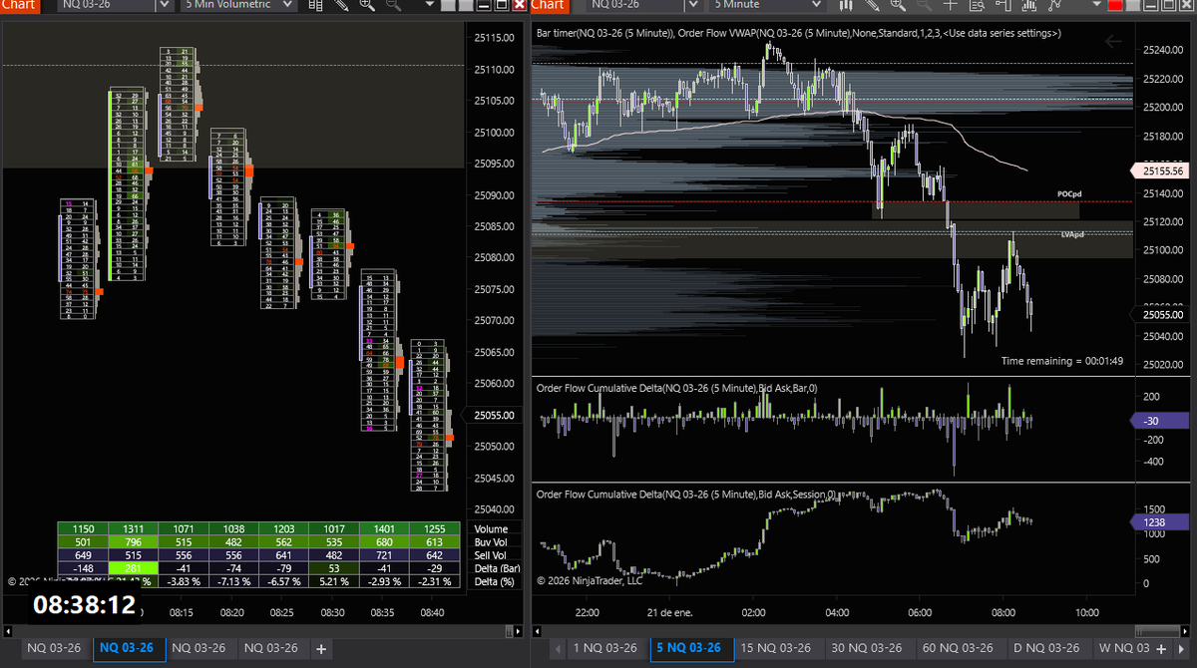
Task: Click red instrument link square in right chart
Action: (1117, 6)
